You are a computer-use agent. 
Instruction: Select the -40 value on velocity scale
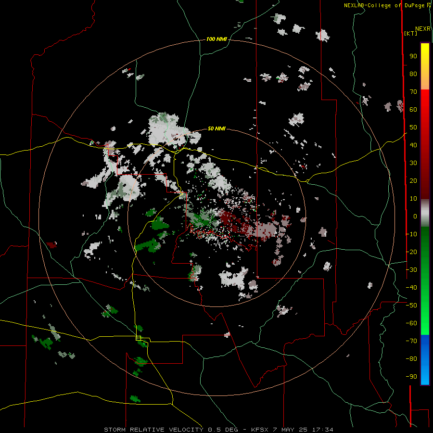[x=411, y=288]
